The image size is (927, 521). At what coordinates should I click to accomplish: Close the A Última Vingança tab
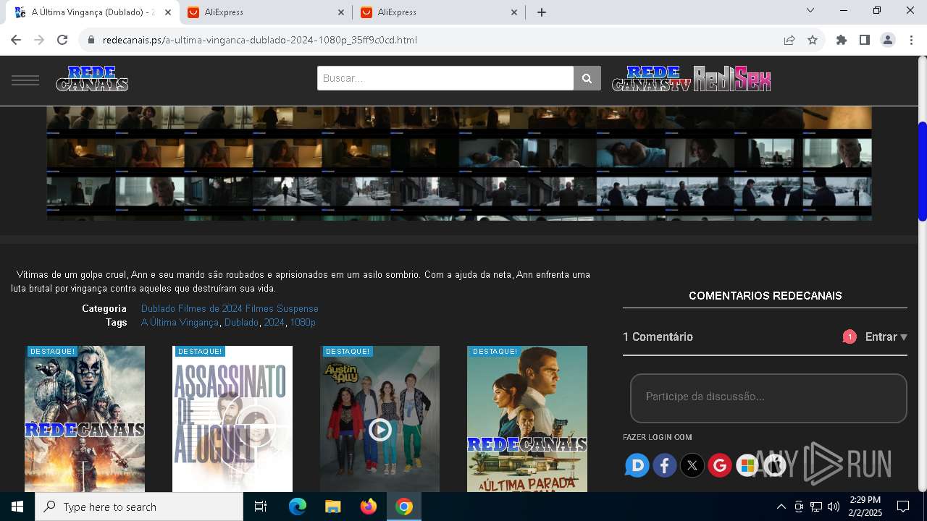169,12
